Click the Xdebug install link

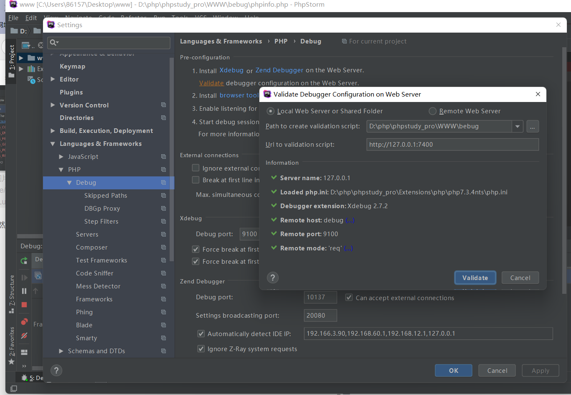point(231,70)
